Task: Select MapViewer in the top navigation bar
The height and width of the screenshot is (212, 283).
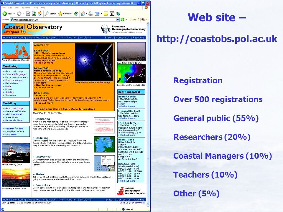Action: 50,37
